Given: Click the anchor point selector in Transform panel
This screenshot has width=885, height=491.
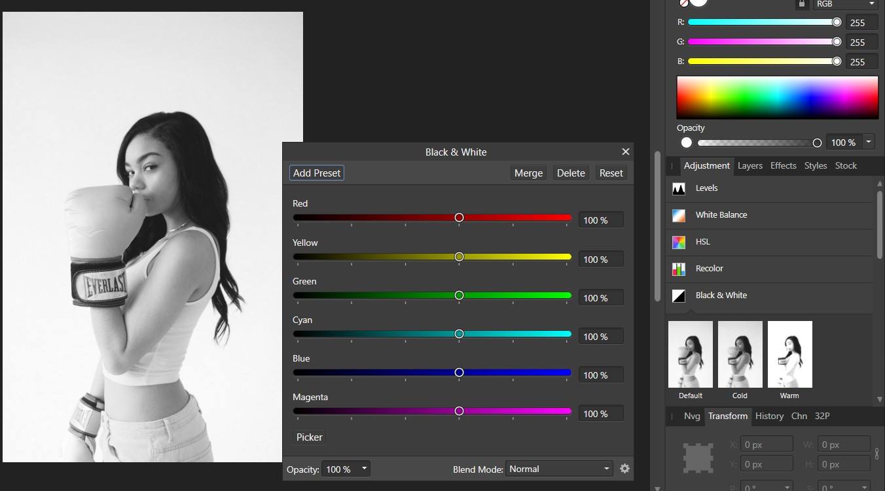Looking at the screenshot, I should pos(698,458).
